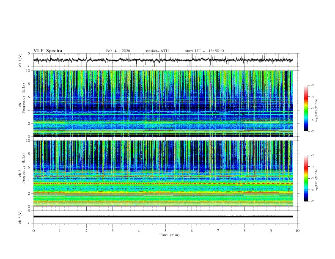Click the '0' tick on the time axis
335x259 pixels.
pyautogui.click(x=33, y=231)
